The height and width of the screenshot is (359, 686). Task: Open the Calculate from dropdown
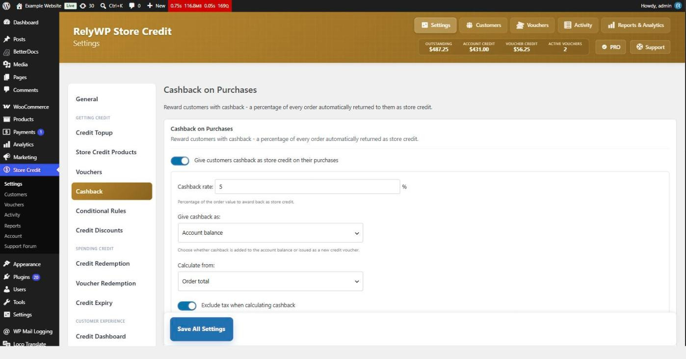click(270, 281)
